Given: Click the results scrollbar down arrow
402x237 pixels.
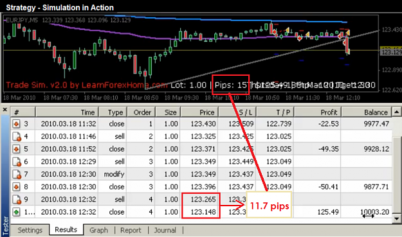Looking at the screenshot, I should point(397,219).
